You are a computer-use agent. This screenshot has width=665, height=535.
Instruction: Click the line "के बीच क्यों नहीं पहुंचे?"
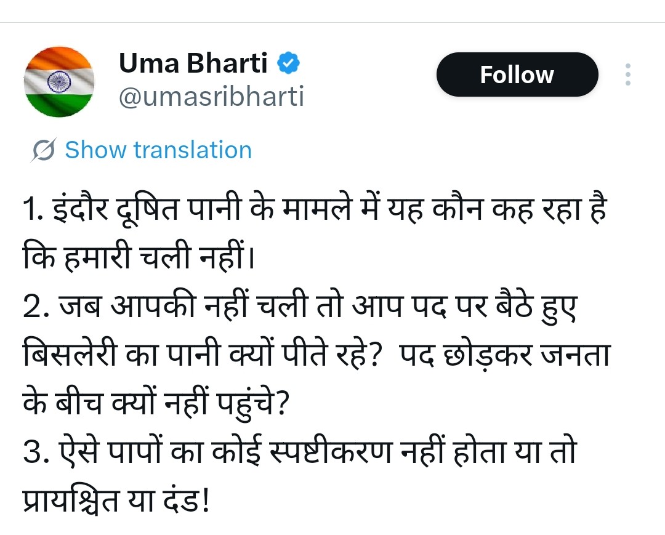[x=155, y=406]
